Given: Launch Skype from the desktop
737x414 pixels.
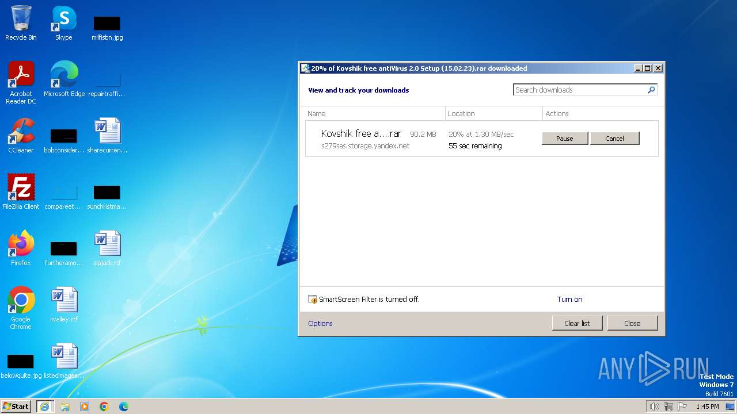Looking at the screenshot, I should click(63, 23).
